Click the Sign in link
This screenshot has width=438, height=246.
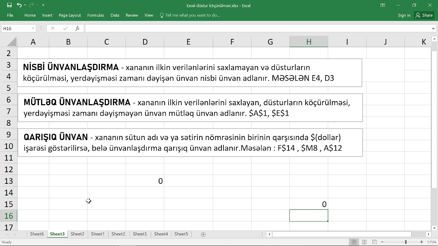pyautogui.click(x=404, y=15)
